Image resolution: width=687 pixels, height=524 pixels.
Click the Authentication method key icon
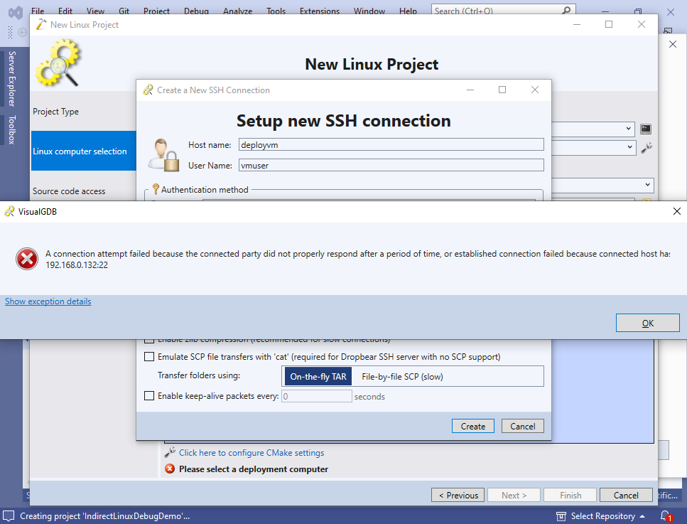(x=156, y=189)
